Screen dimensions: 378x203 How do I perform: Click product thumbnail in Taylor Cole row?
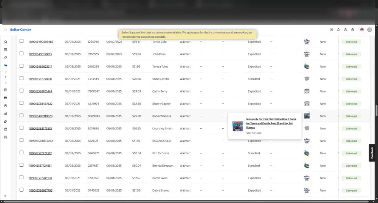click(x=307, y=42)
